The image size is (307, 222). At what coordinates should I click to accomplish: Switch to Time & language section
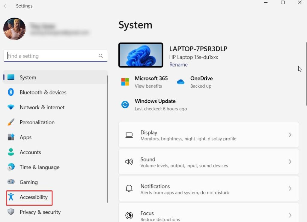[x=39, y=167]
